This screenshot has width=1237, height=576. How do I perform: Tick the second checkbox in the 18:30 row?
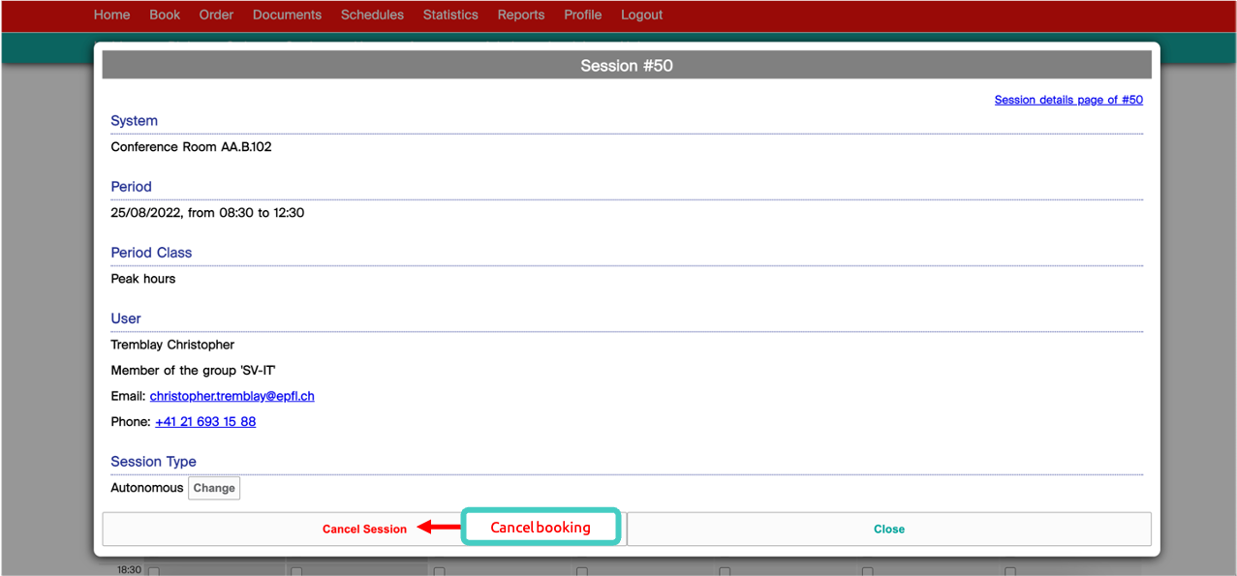296,571
